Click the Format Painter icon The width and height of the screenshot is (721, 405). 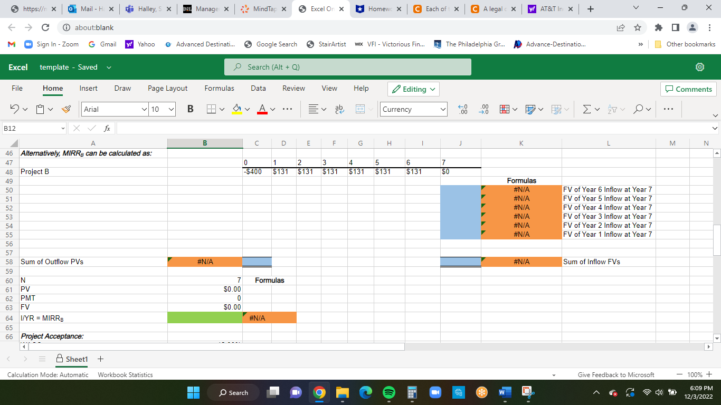point(66,109)
